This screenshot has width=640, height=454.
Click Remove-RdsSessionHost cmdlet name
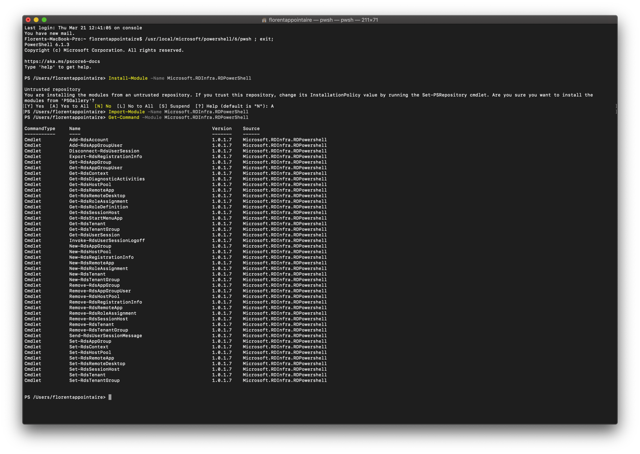click(x=99, y=319)
